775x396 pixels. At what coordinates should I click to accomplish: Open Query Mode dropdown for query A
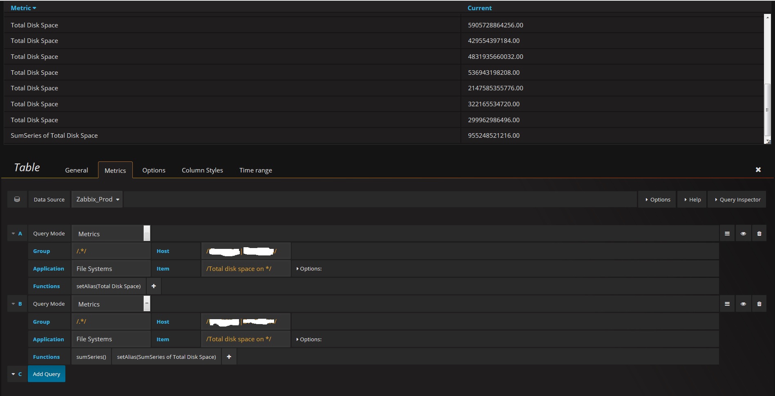(110, 233)
